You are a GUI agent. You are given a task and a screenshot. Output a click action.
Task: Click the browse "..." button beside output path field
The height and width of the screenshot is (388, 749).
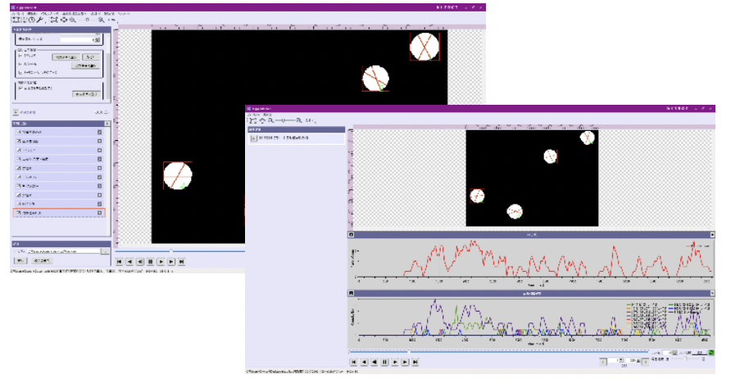coord(105,251)
